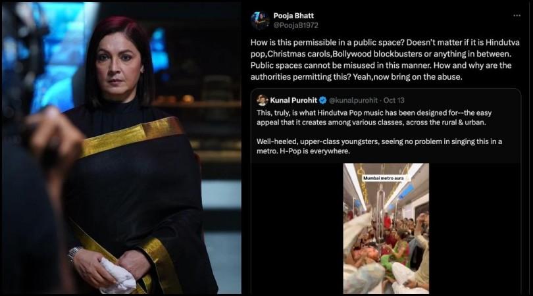Click the blue verified badge
Viewport: 533px width, 296px height.
point(322,100)
